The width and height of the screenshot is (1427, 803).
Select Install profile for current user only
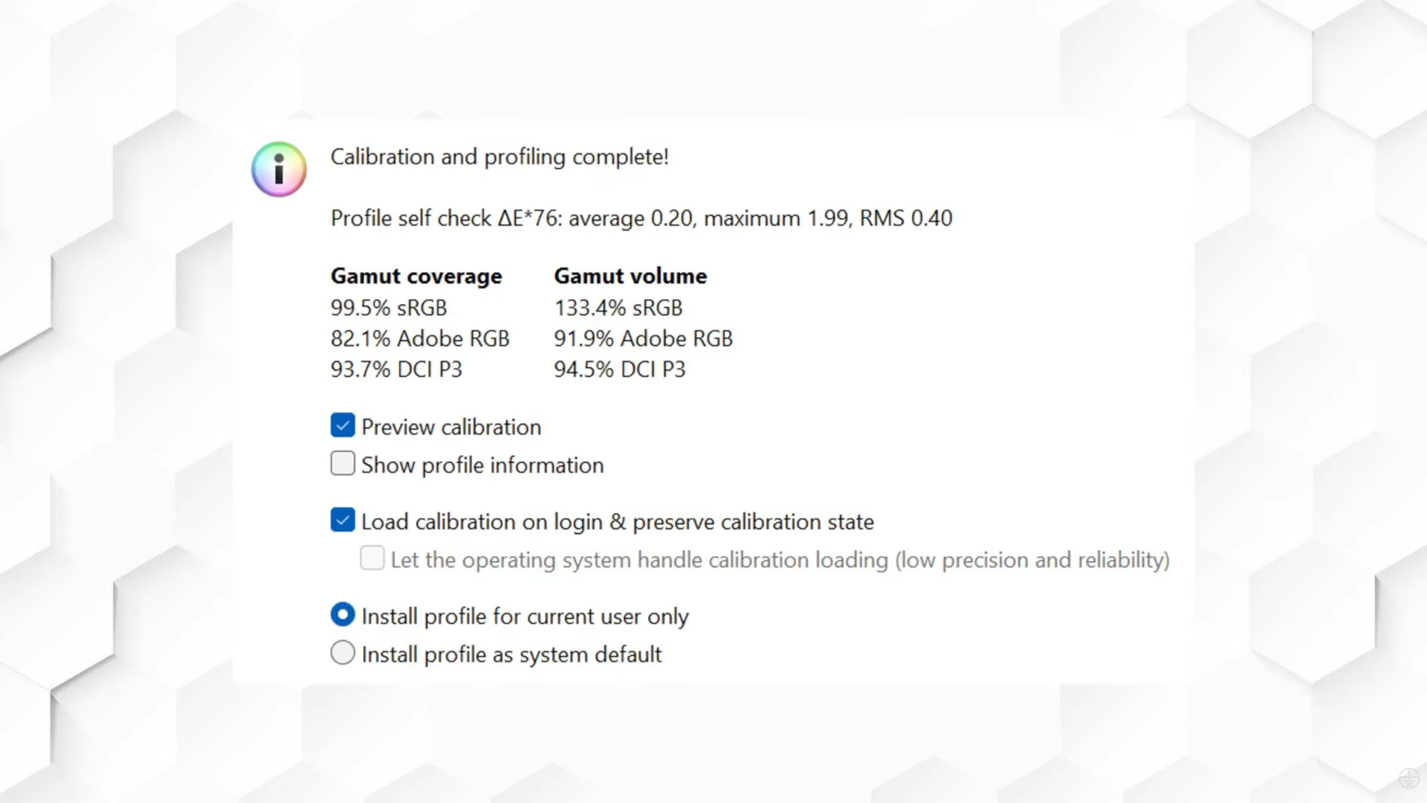pos(343,615)
